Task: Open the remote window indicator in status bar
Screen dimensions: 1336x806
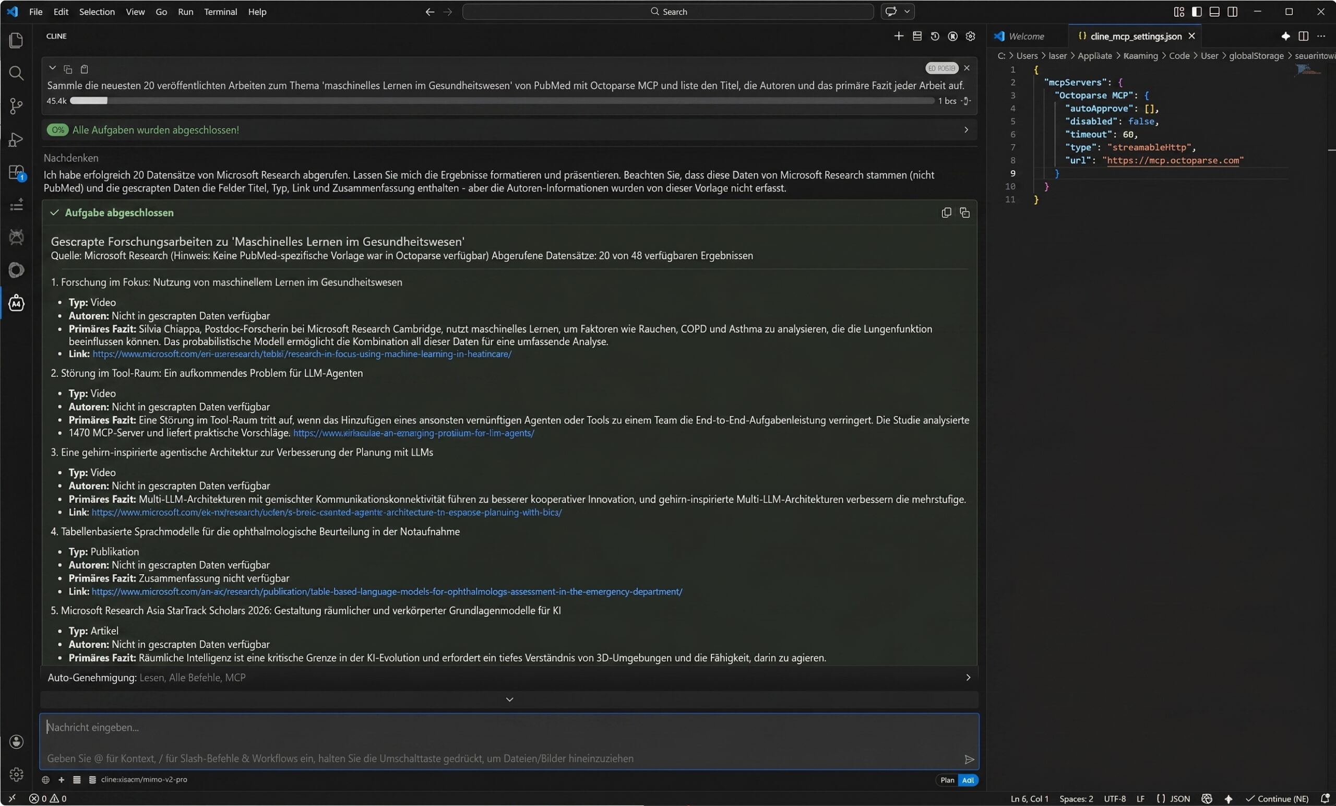Action: pyautogui.click(x=12, y=798)
